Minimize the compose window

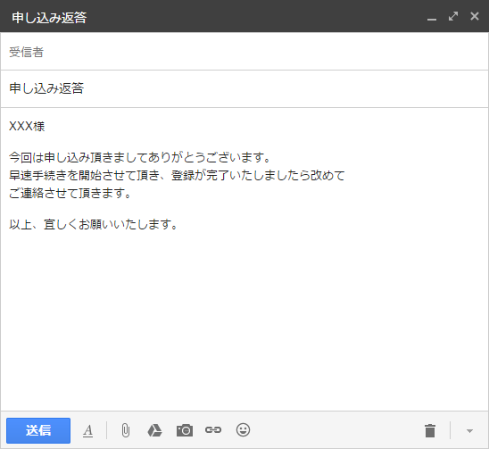tap(432, 18)
